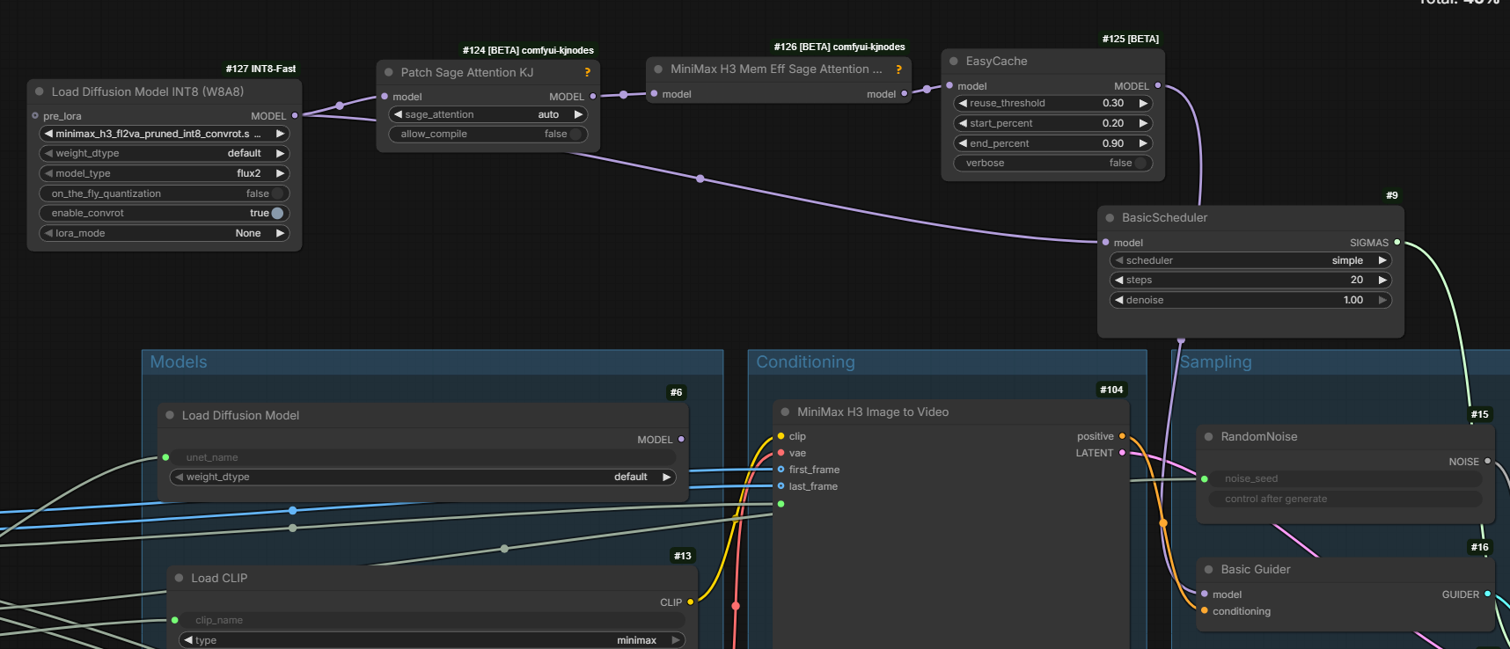
Task: Click the pre_lora input port
Action: pos(35,116)
